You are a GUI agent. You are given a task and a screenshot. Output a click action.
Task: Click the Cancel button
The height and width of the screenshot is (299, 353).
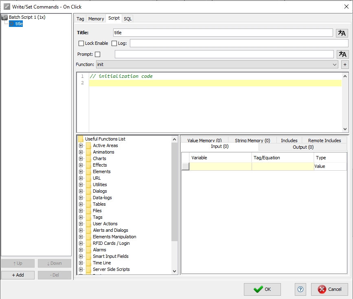pos(329,289)
